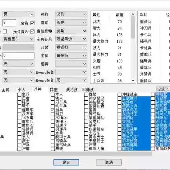This screenshot has width=170, height=170.
Task: Uncheck the 剑兵 troop checkbox
Action: point(53,110)
